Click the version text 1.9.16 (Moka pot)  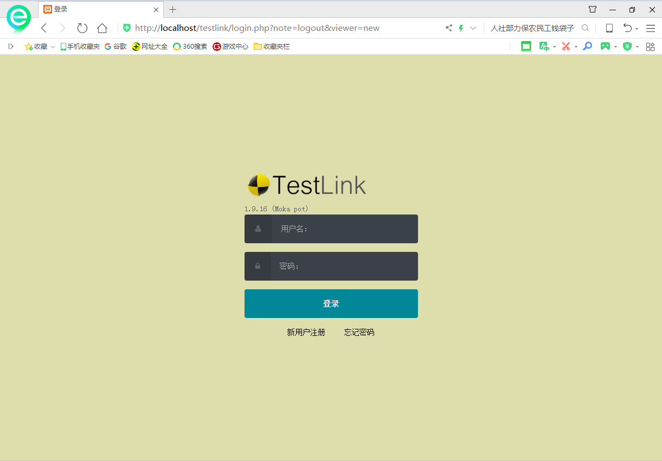276,209
